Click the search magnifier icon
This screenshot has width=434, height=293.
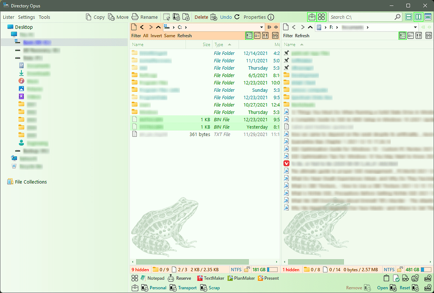pos(398,17)
